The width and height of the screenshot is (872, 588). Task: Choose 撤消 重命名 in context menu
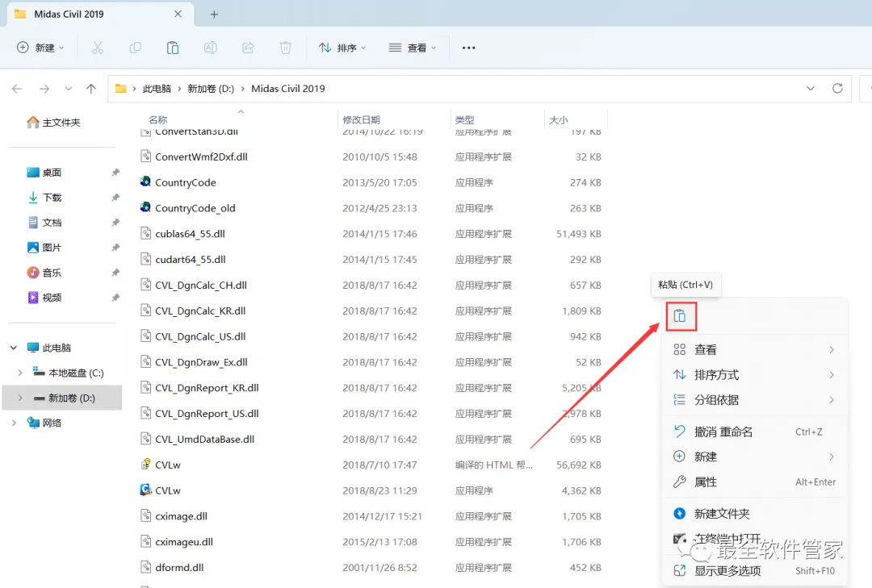tap(755, 432)
